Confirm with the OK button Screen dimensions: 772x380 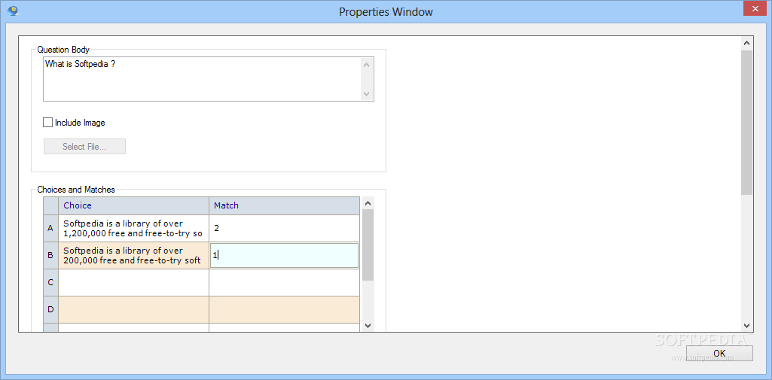pos(719,352)
